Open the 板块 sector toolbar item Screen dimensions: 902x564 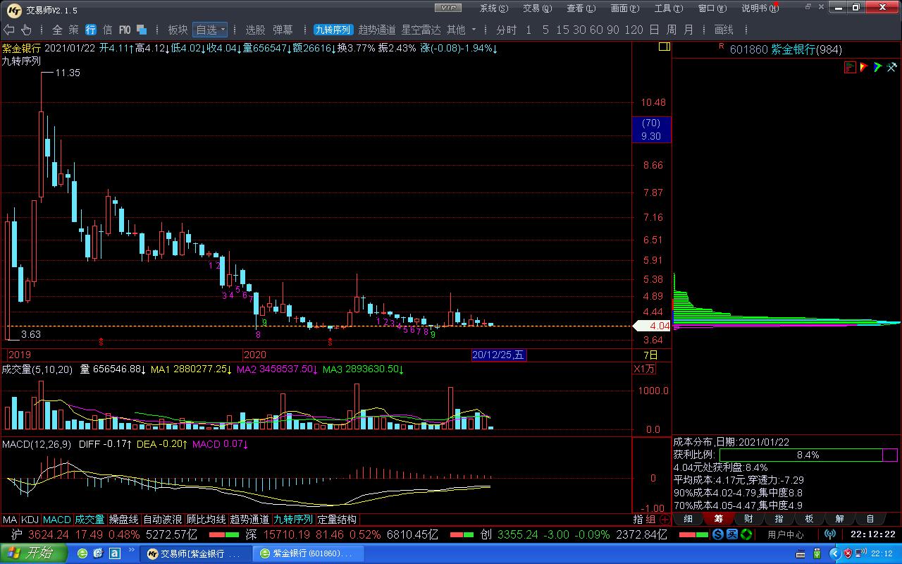click(x=178, y=30)
